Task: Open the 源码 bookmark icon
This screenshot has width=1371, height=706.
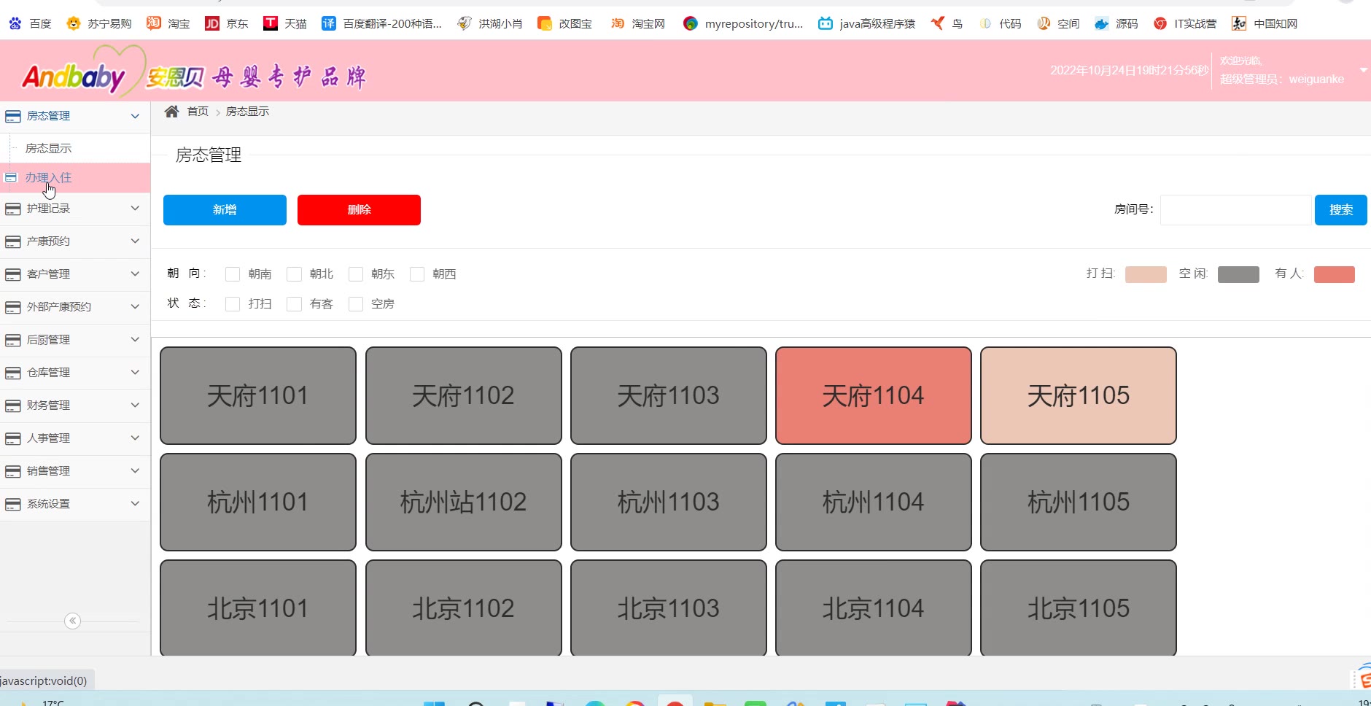Action: pyautogui.click(x=1102, y=23)
